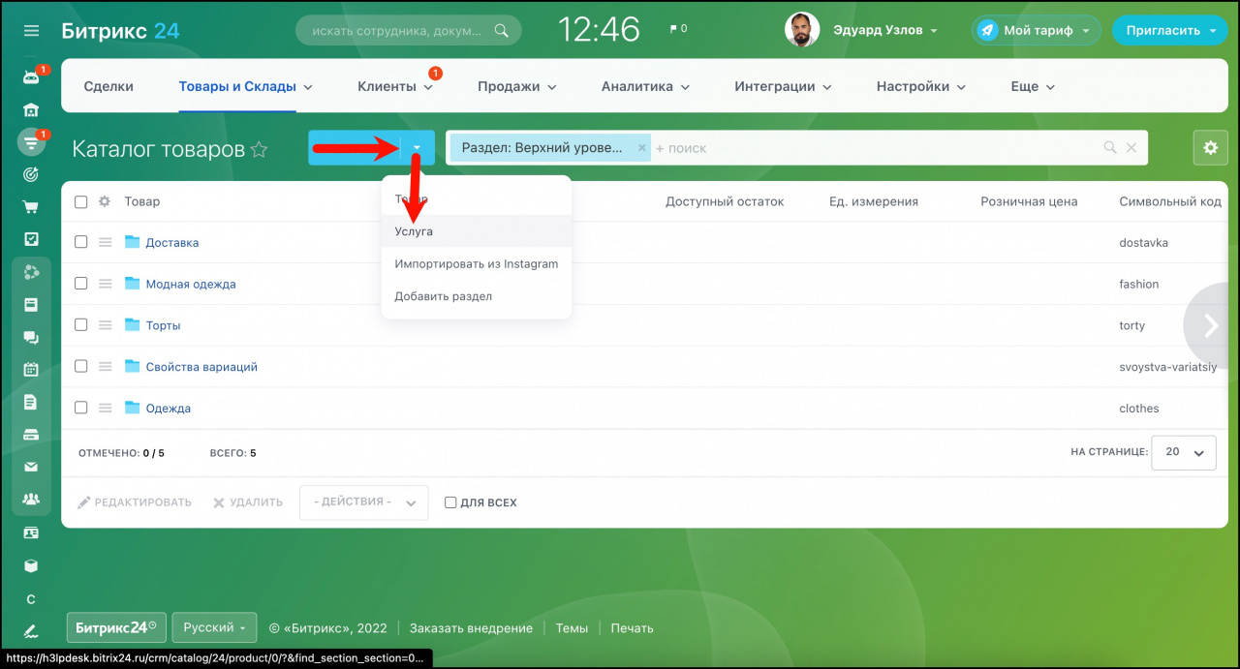Choose Импортировать из Instagram menu item
Viewport: 1240px width, 669px height.
pyautogui.click(x=477, y=263)
